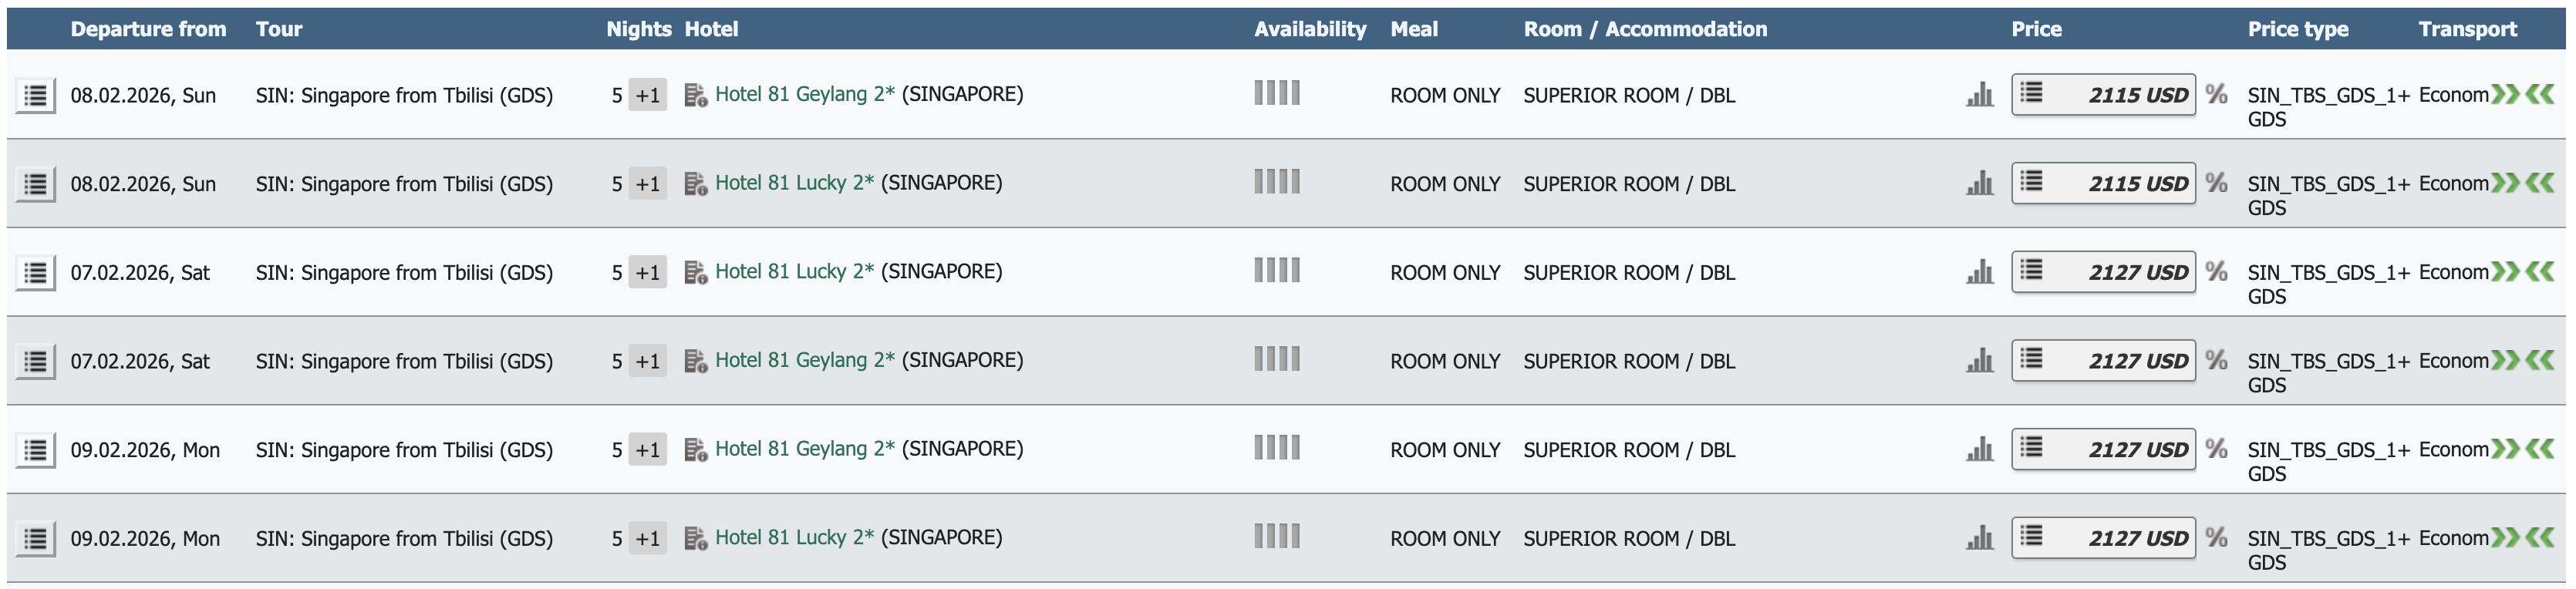Click outbound flight arrows in 07.02.2026 Hotel 81 Geylang row

(2504, 361)
